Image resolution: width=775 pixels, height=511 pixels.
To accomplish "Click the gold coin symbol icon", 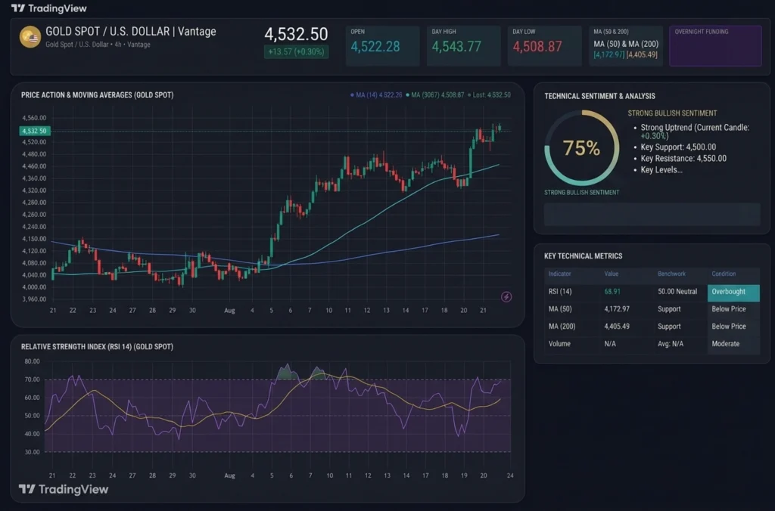I will point(30,37).
